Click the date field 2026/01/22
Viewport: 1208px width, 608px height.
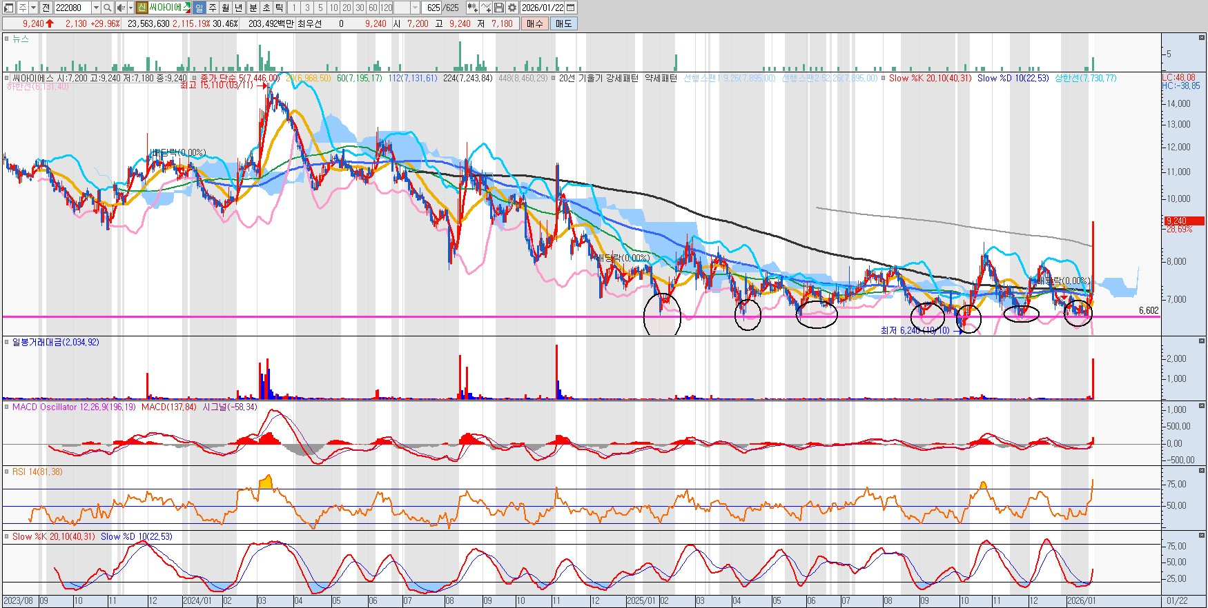(x=543, y=8)
